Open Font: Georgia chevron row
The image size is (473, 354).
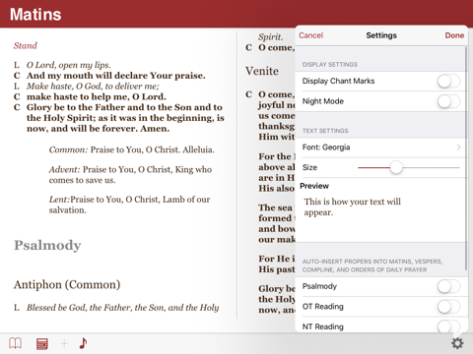coord(381,147)
